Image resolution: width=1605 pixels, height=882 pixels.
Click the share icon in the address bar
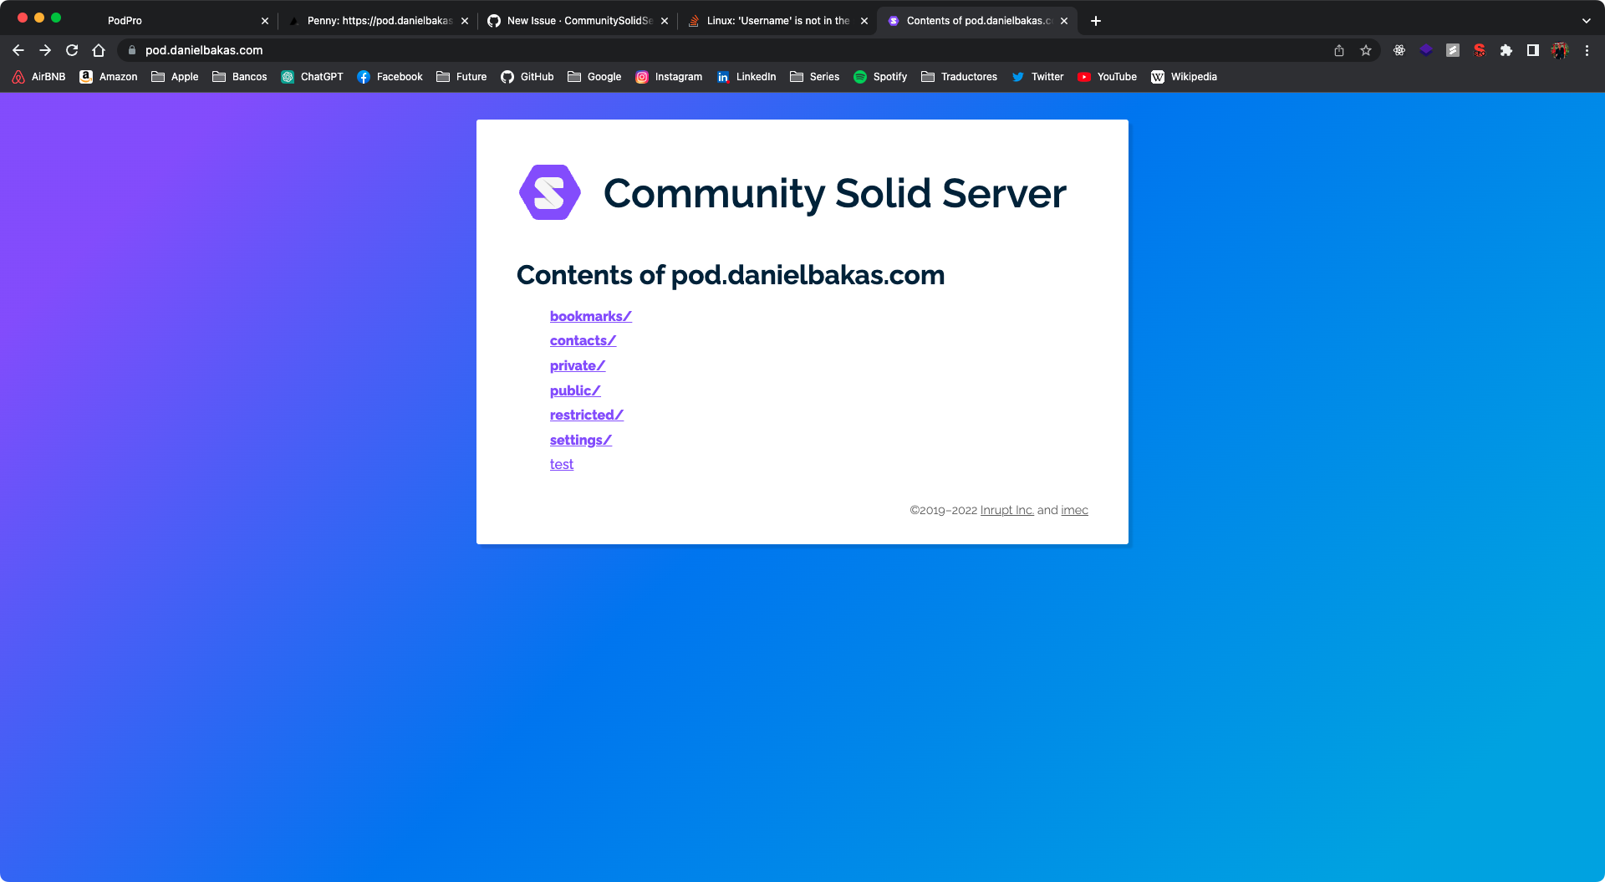[1339, 50]
